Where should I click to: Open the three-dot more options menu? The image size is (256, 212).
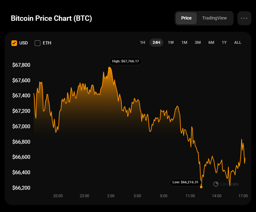244,18
